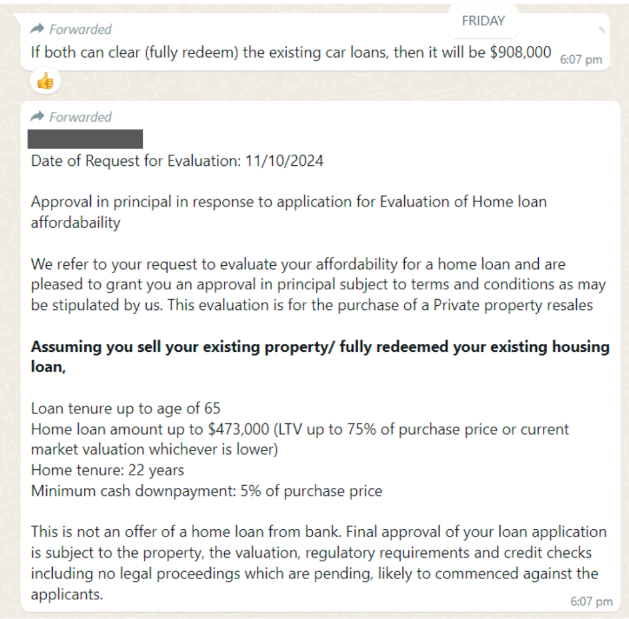This screenshot has height=619, width=629.
Task: Click the "Approval in principal" heading paragraph
Action: click(x=289, y=211)
